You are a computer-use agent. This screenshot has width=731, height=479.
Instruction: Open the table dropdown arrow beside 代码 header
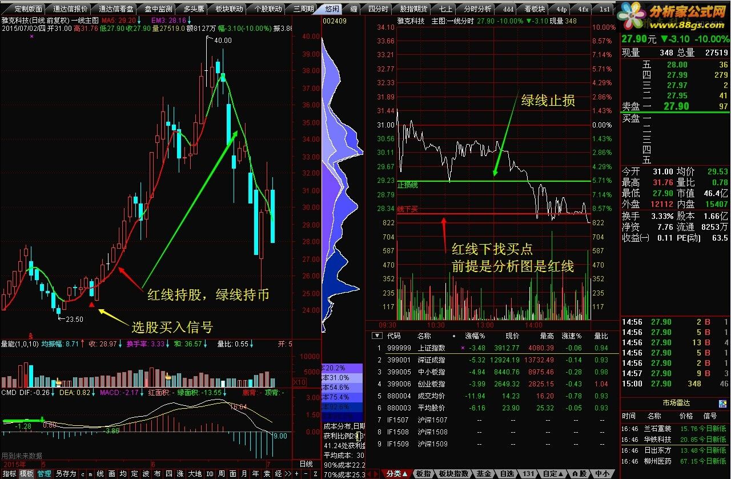(377, 336)
